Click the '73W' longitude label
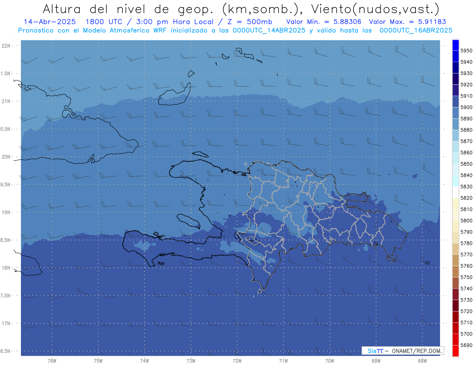 click(x=191, y=360)
